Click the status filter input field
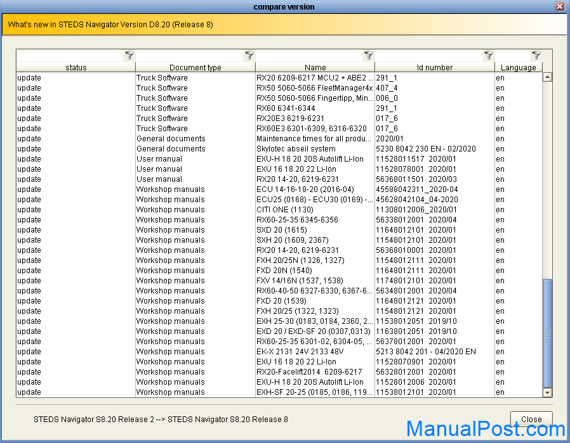This screenshot has height=443, width=570. (x=70, y=55)
